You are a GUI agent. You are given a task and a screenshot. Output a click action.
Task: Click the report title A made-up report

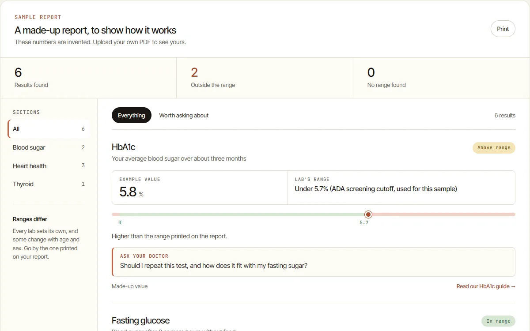coord(95,30)
